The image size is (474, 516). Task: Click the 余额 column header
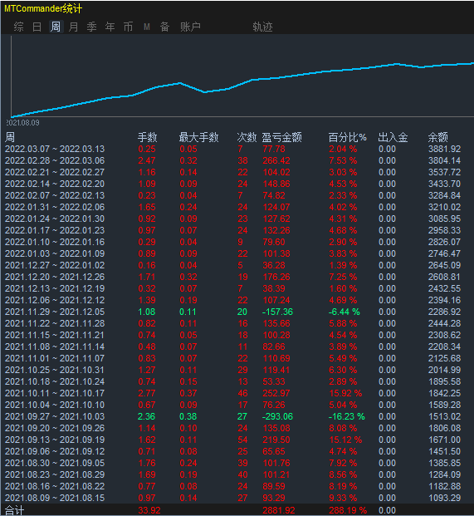(x=437, y=137)
